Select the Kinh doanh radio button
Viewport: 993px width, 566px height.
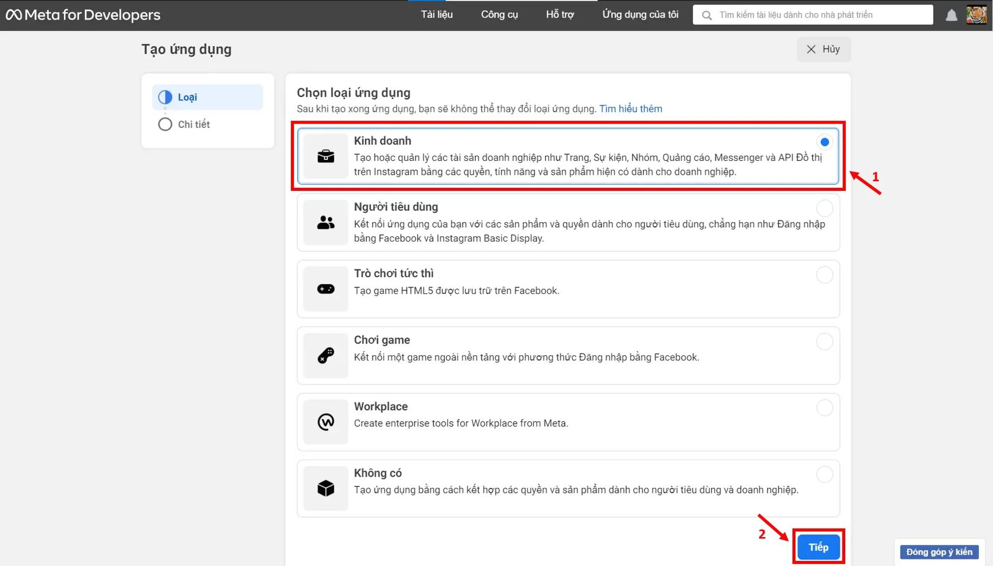(824, 142)
